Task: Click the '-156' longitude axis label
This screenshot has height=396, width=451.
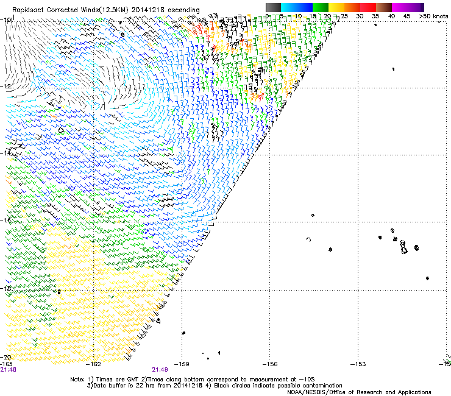Action: tap(270, 364)
